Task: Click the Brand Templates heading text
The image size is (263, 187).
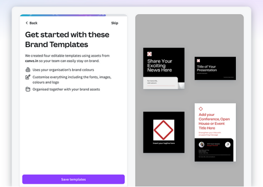Action: 56,45
